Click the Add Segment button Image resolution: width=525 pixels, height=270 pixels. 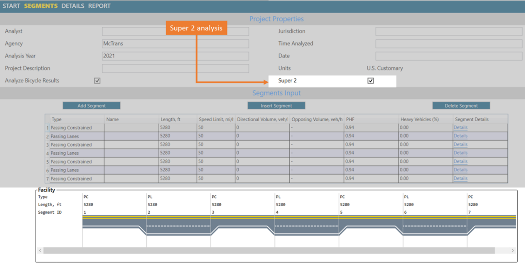pos(92,106)
